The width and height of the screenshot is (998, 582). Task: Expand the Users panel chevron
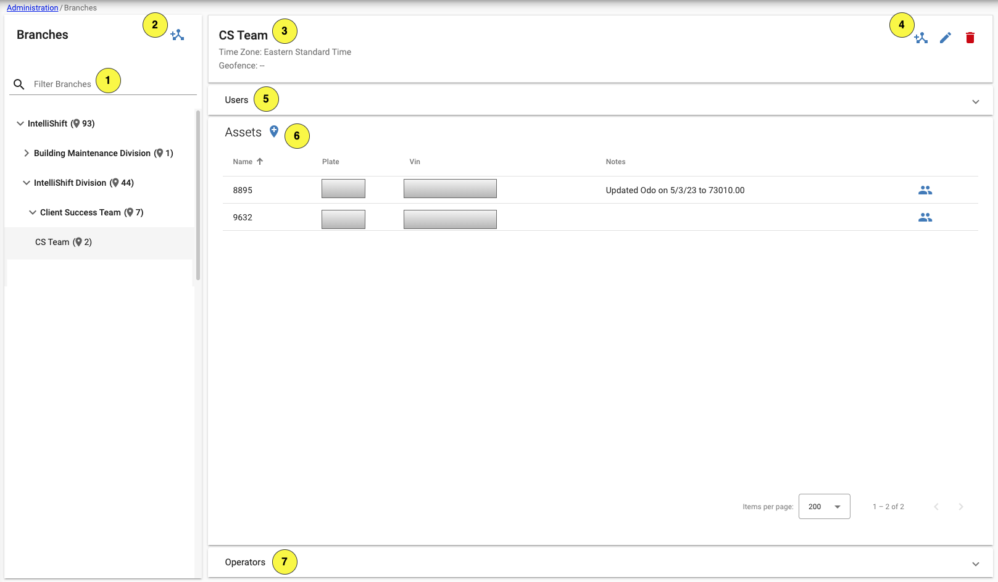[x=976, y=102]
